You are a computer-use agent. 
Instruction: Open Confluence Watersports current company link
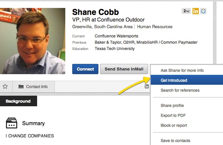coord(117,36)
